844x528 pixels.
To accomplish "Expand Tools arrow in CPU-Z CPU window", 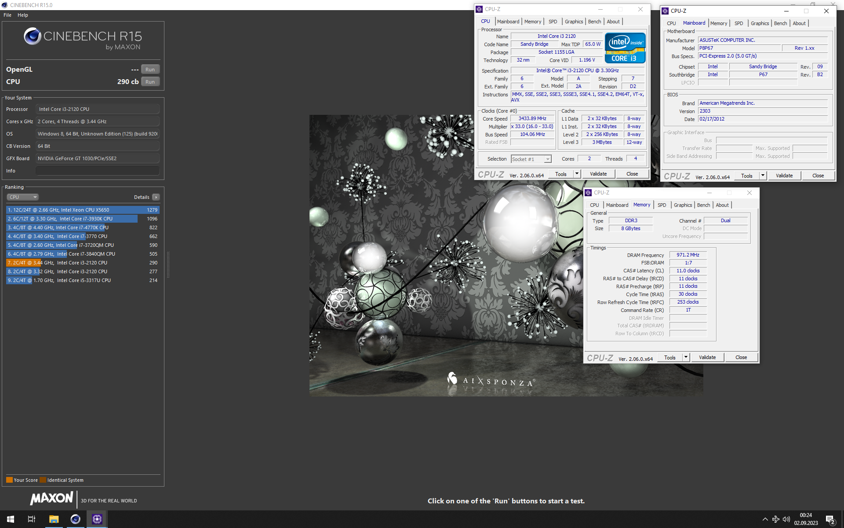I will 577,174.
